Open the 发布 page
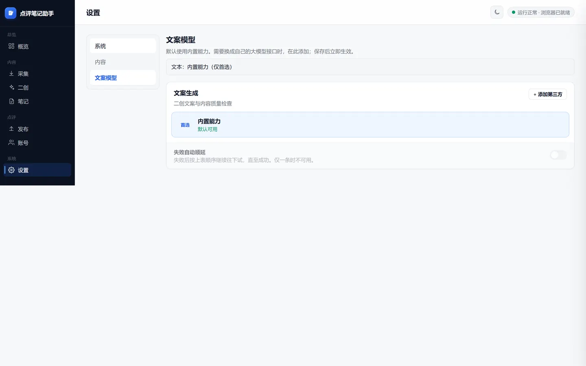This screenshot has height=366, width=586. pyautogui.click(x=37, y=129)
